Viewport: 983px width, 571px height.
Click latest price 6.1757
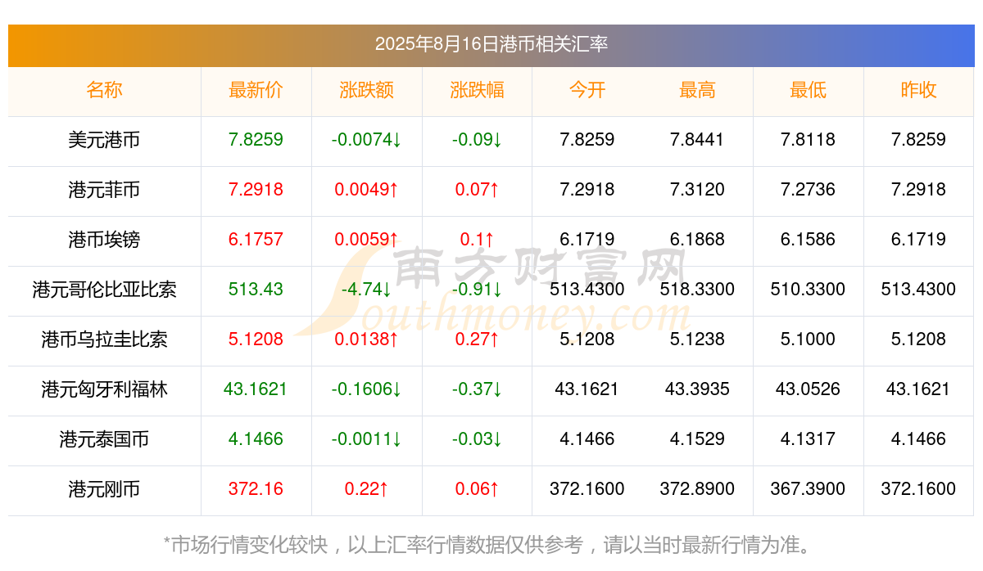[x=256, y=240]
